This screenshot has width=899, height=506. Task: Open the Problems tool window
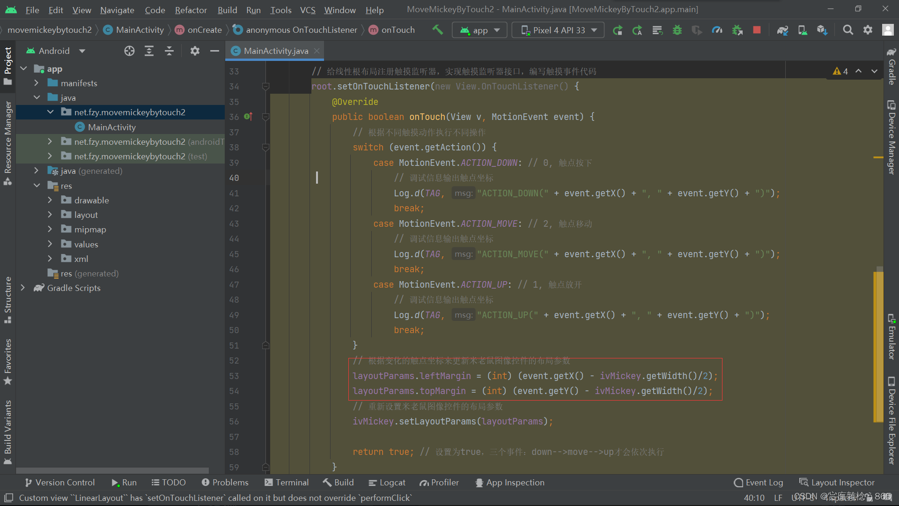coord(225,483)
